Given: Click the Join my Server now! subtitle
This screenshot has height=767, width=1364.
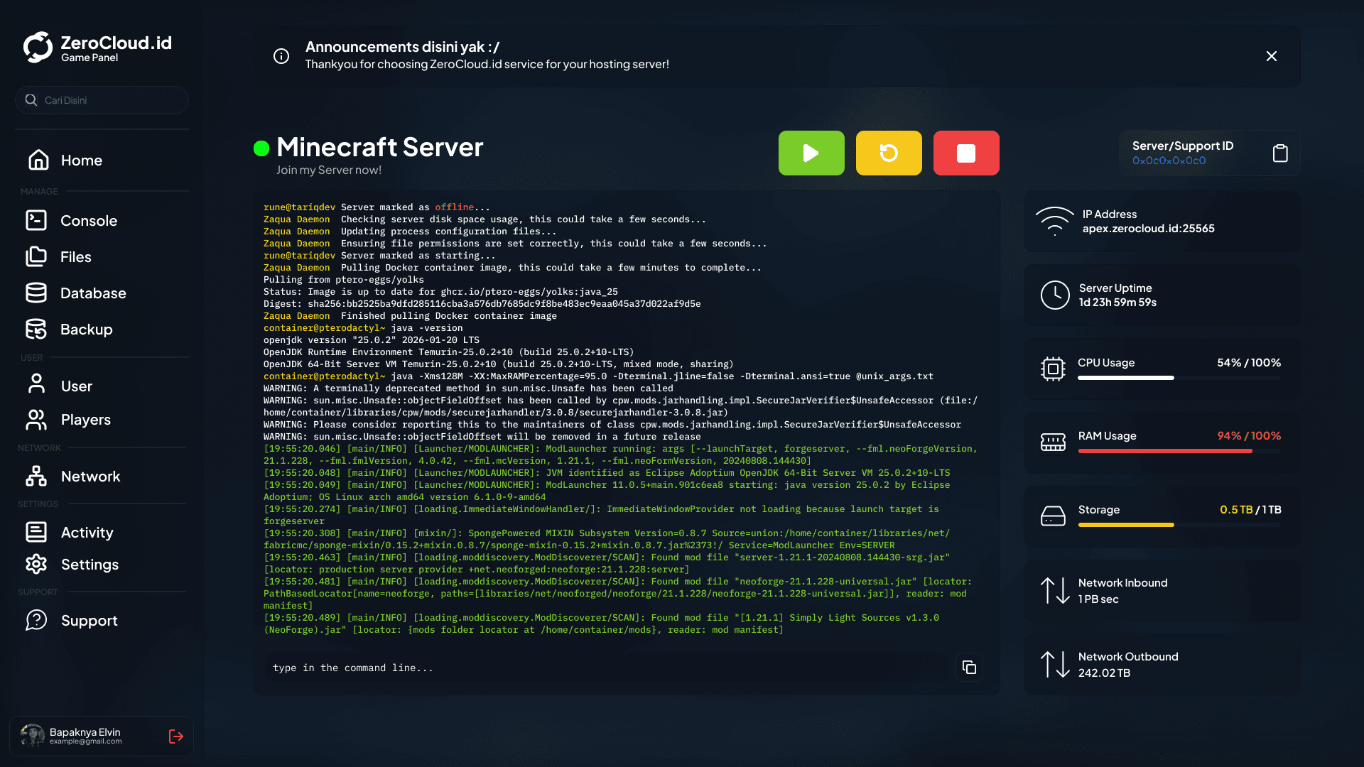Looking at the screenshot, I should pyautogui.click(x=329, y=170).
